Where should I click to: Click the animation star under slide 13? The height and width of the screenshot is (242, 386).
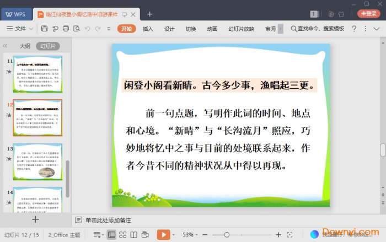coord(9,159)
